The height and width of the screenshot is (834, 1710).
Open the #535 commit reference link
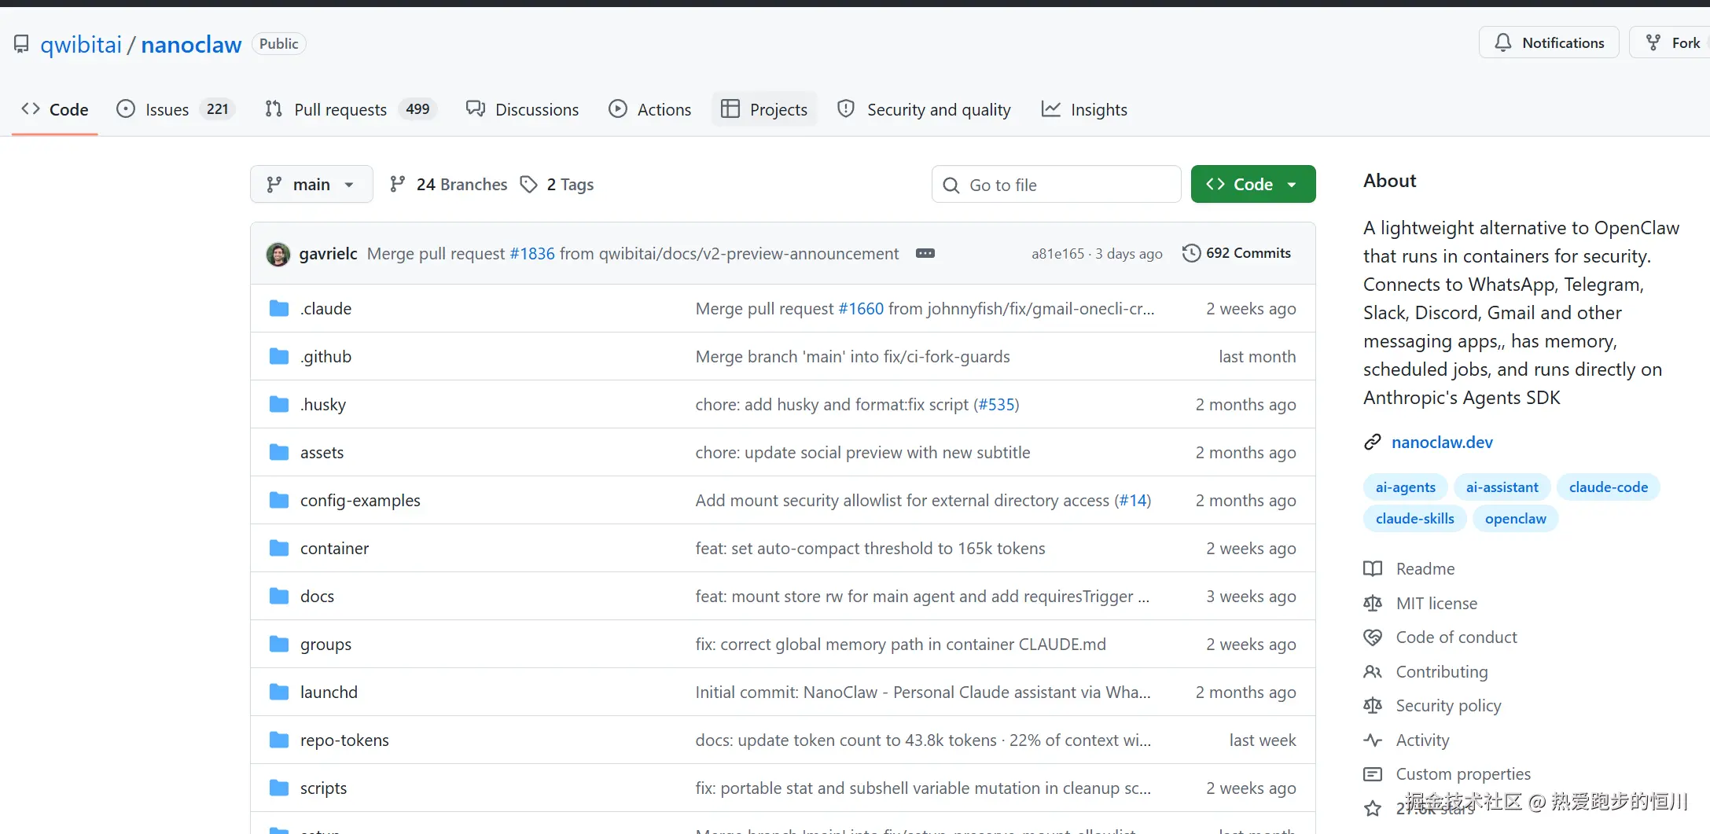click(x=996, y=404)
